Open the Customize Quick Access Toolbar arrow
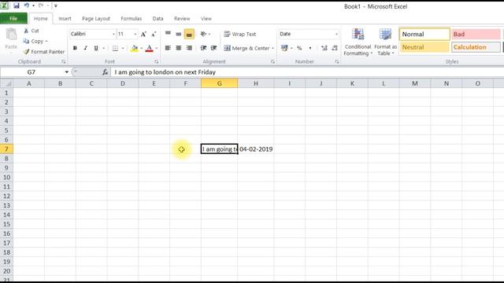504x283 pixels. click(x=56, y=6)
